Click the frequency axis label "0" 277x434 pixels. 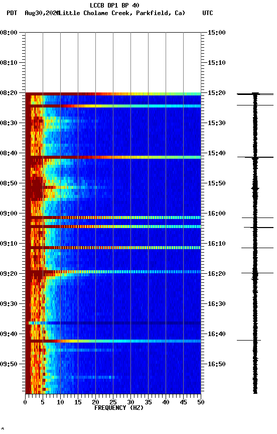[x=26, y=402]
